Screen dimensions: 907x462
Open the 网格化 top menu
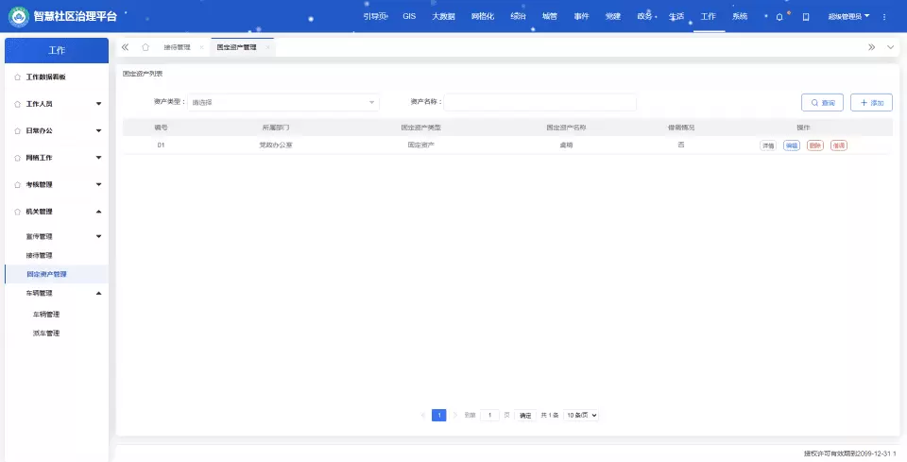(x=483, y=17)
